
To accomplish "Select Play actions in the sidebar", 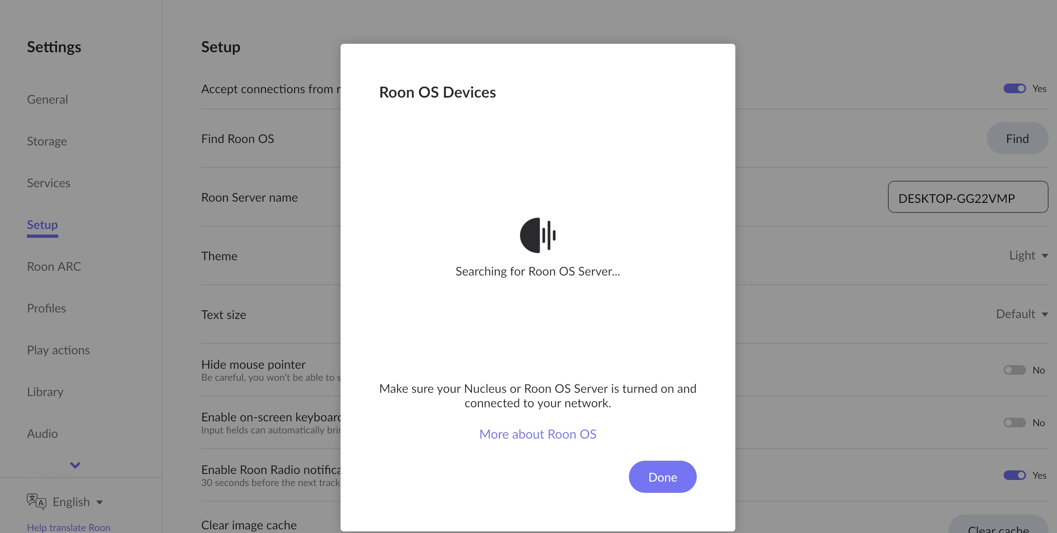I will click(58, 349).
